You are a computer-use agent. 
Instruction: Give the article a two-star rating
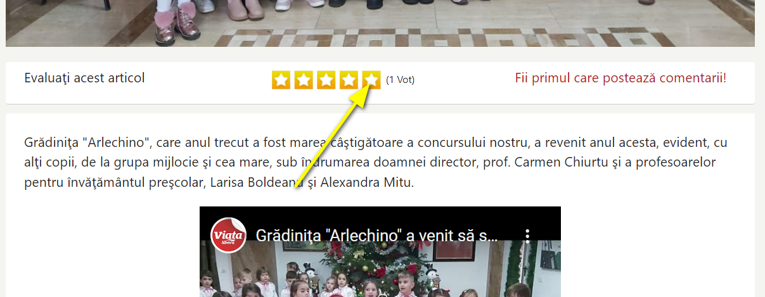coord(304,80)
